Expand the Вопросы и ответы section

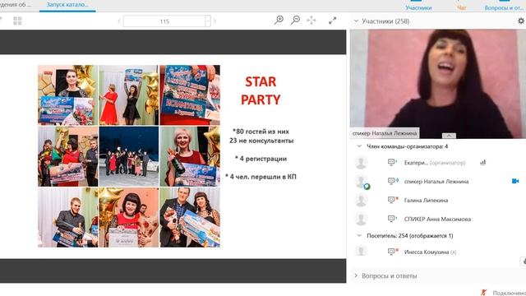point(356,275)
